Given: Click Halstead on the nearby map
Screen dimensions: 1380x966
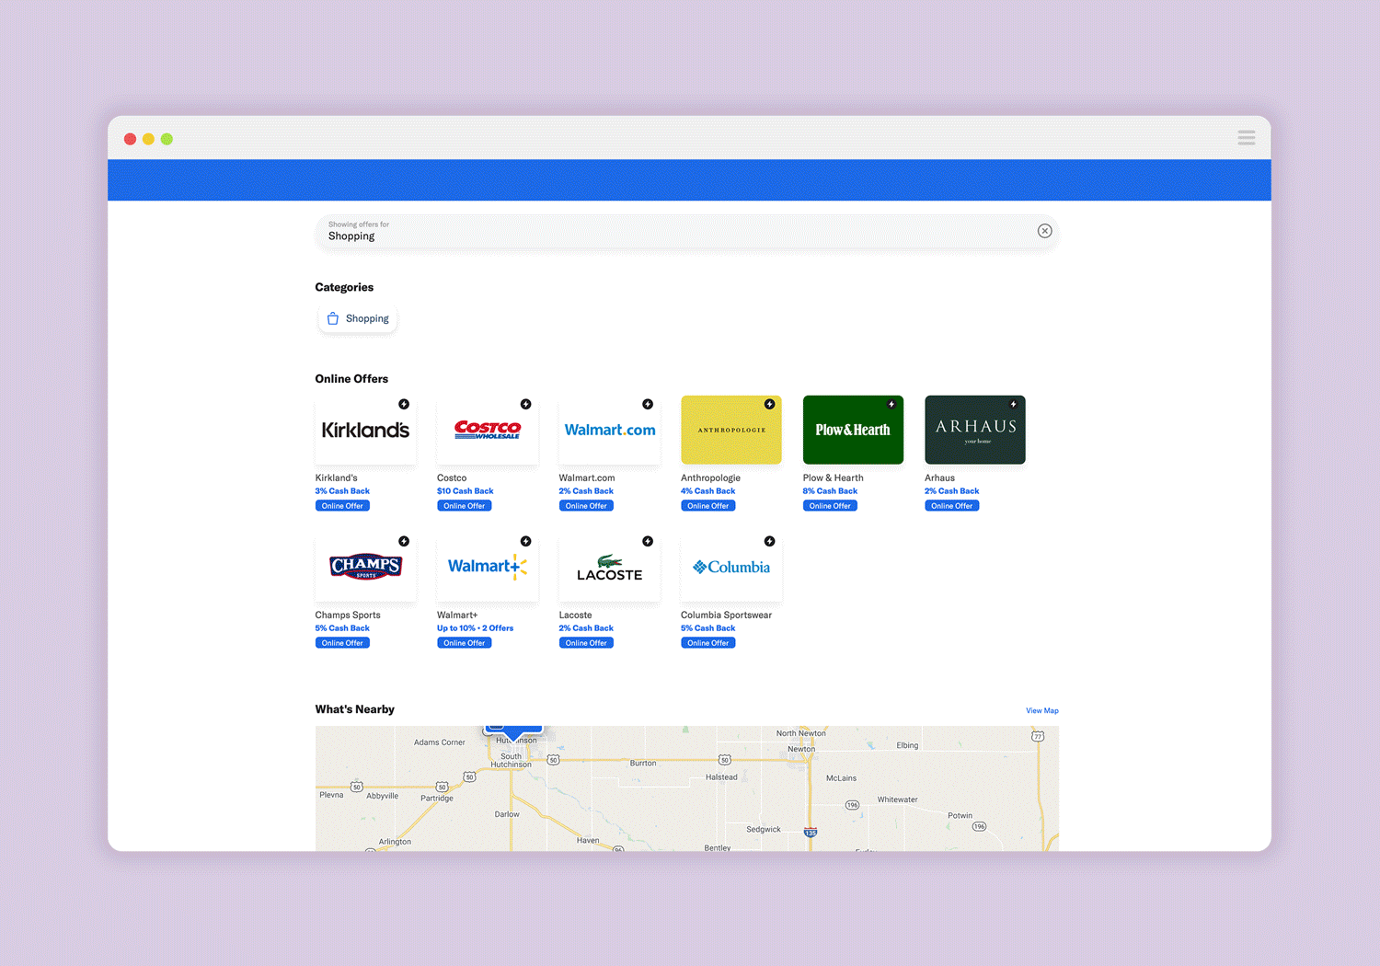Looking at the screenshot, I should (721, 777).
